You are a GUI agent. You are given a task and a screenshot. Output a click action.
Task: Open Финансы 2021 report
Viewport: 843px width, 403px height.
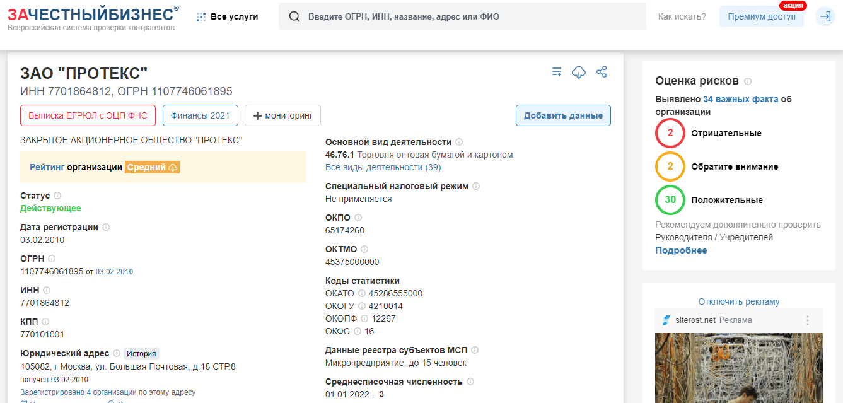click(x=200, y=115)
